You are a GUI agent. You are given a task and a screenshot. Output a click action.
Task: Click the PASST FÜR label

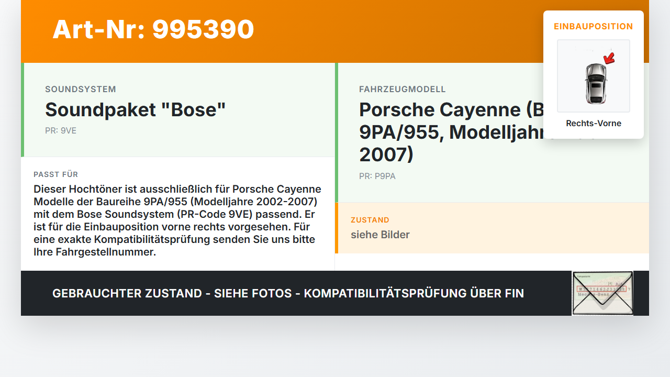click(55, 174)
